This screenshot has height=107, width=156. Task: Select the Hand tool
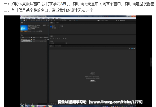[24, 20]
